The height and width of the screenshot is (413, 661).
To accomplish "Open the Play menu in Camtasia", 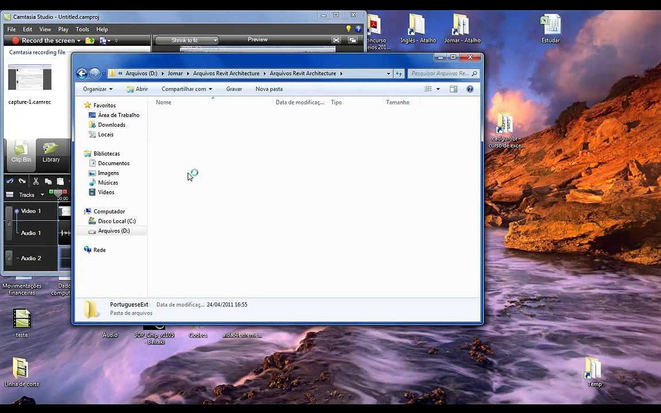I will 63,29.
